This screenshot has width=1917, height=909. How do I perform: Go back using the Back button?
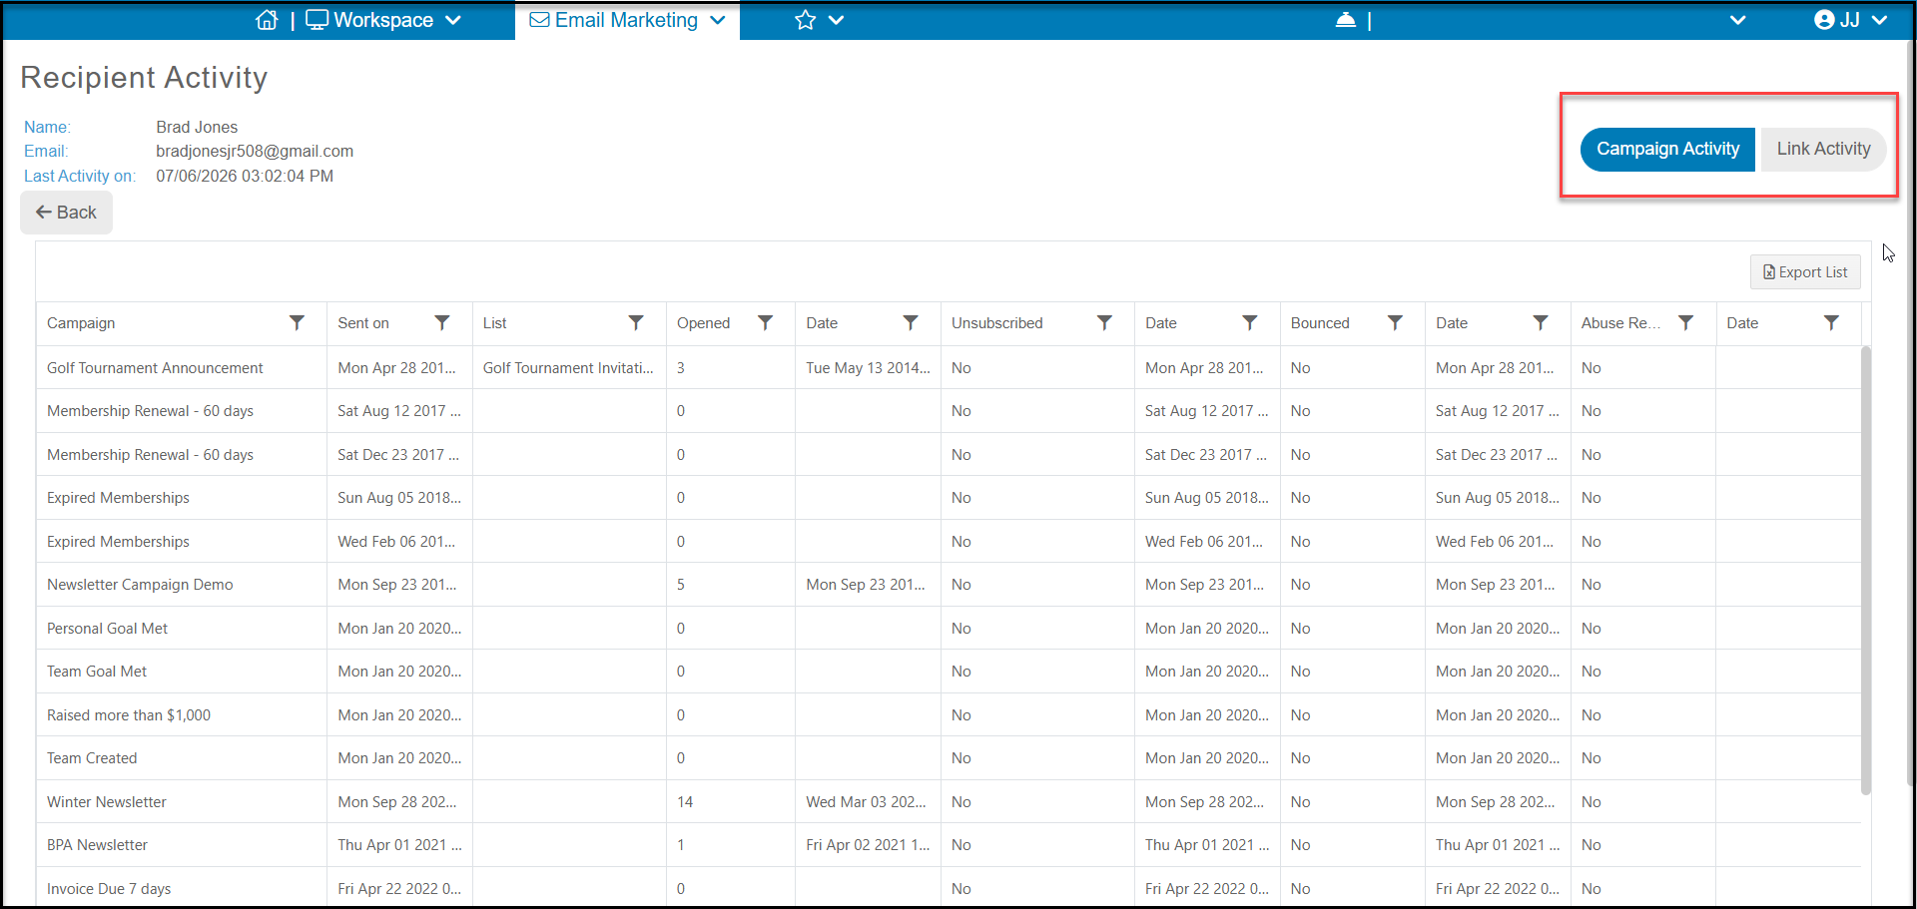tap(66, 213)
